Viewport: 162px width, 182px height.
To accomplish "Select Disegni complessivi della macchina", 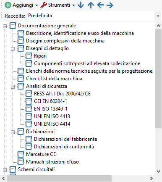I will (x=65, y=41).
